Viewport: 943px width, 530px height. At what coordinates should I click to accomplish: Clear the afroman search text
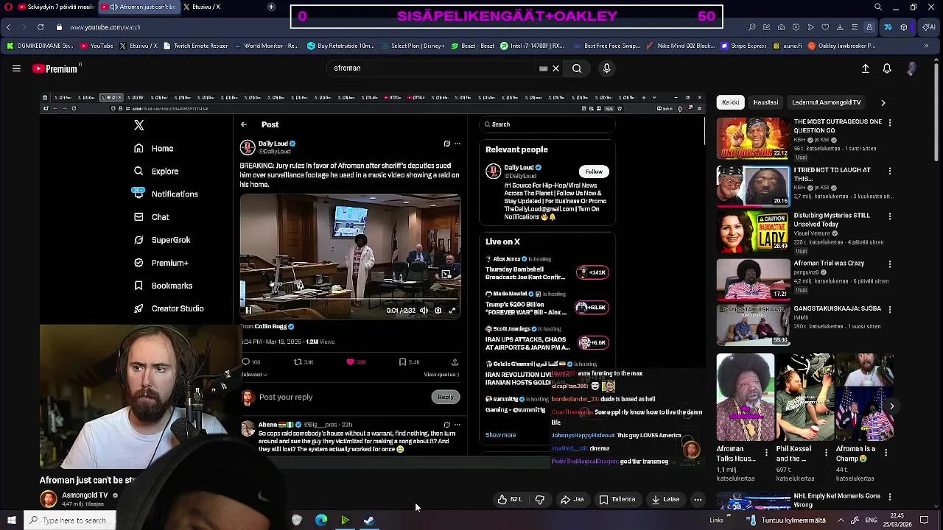click(x=556, y=68)
